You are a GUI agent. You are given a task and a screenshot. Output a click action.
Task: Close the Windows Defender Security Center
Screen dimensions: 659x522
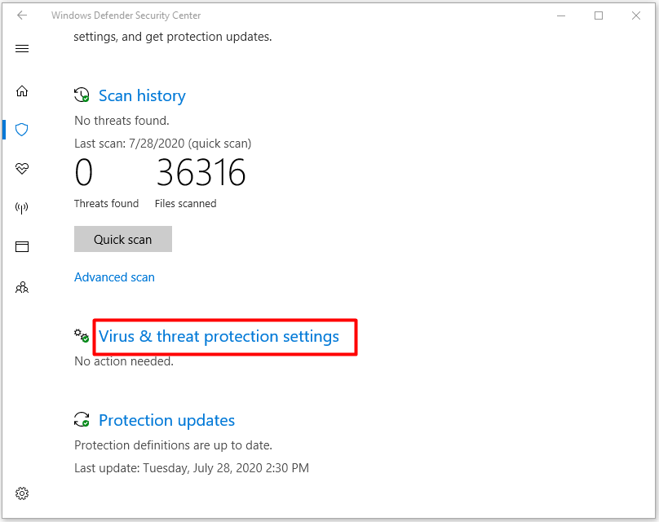click(636, 15)
